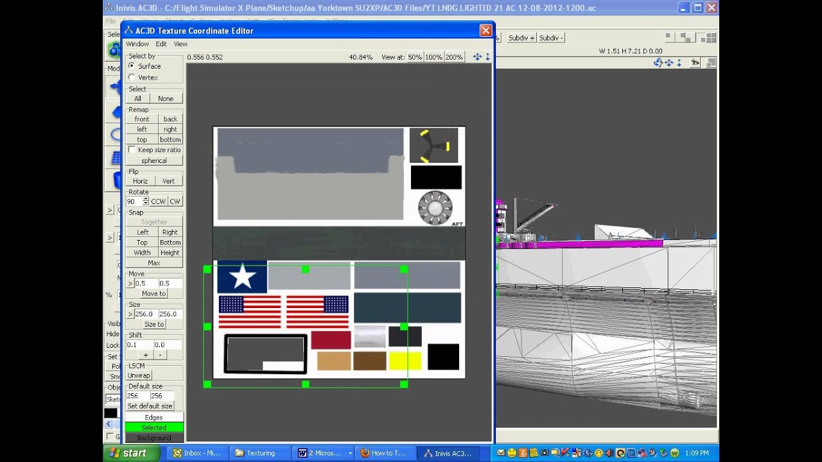Set view zoom to 200%

point(454,57)
